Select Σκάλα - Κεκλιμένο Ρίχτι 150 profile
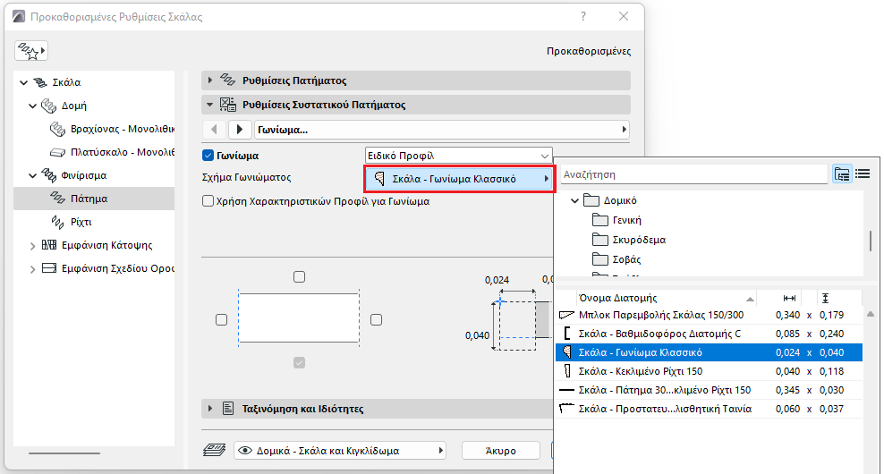The image size is (884, 474). click(709, 371)
